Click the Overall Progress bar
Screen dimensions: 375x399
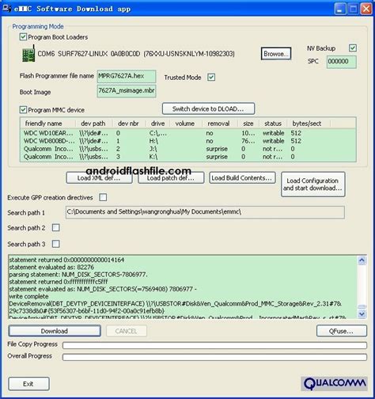coord(214,357)
